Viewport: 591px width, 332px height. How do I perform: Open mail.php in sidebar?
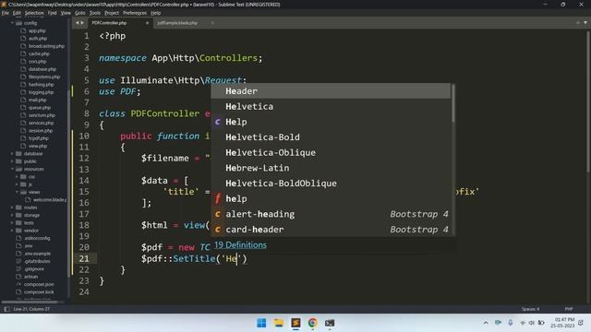pos(37,101)
